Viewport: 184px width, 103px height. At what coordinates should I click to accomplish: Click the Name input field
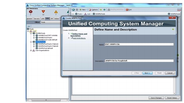(x=139, y=44)
